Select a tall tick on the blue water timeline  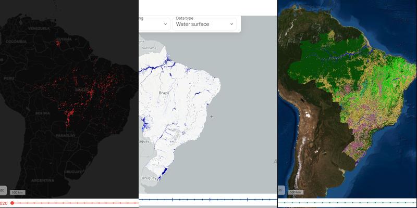coord(172,199)
